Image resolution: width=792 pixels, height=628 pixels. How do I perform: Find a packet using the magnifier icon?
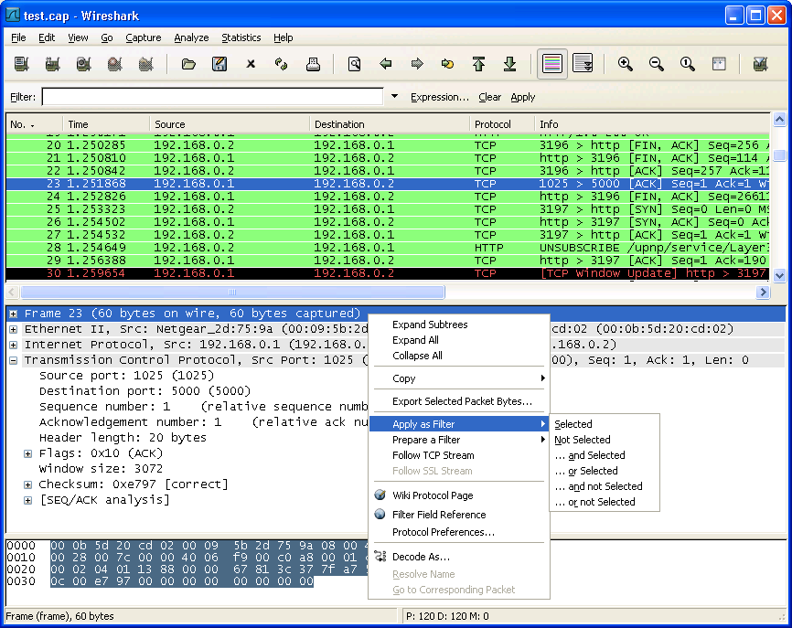click(355, 64)
